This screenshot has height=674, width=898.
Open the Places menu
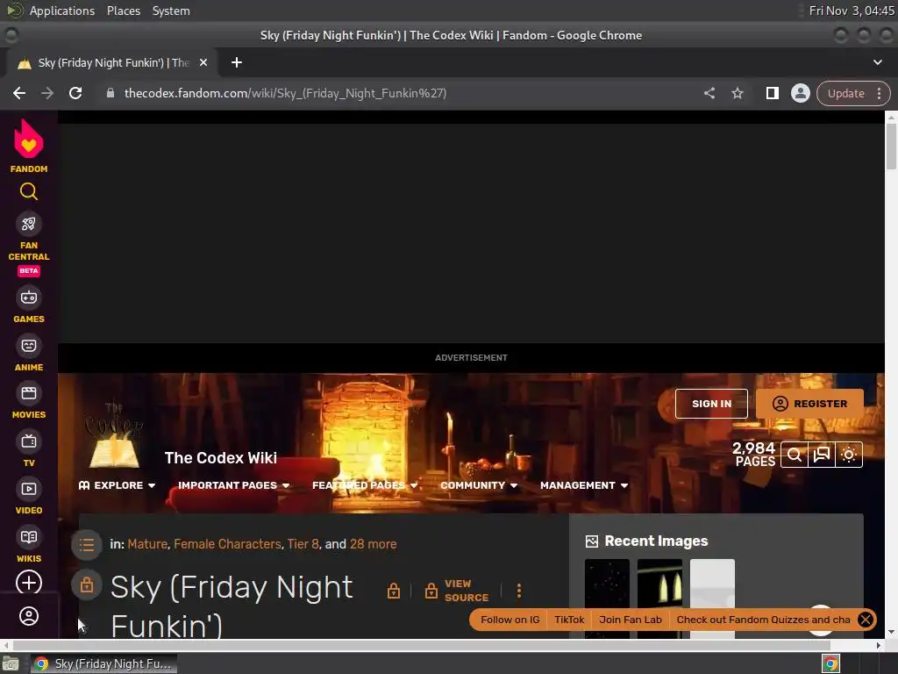pyautogui.click(x=123, y=11)
